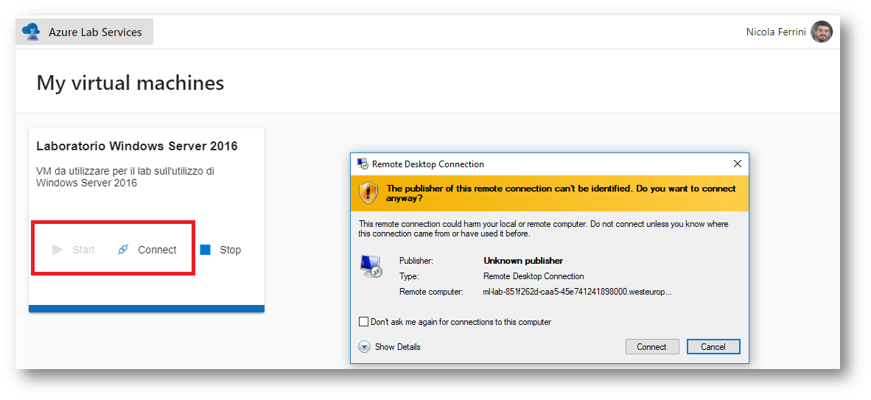871x400 pixels.
Task: Click the blue Stop square icon
Action: coord(206,250)
